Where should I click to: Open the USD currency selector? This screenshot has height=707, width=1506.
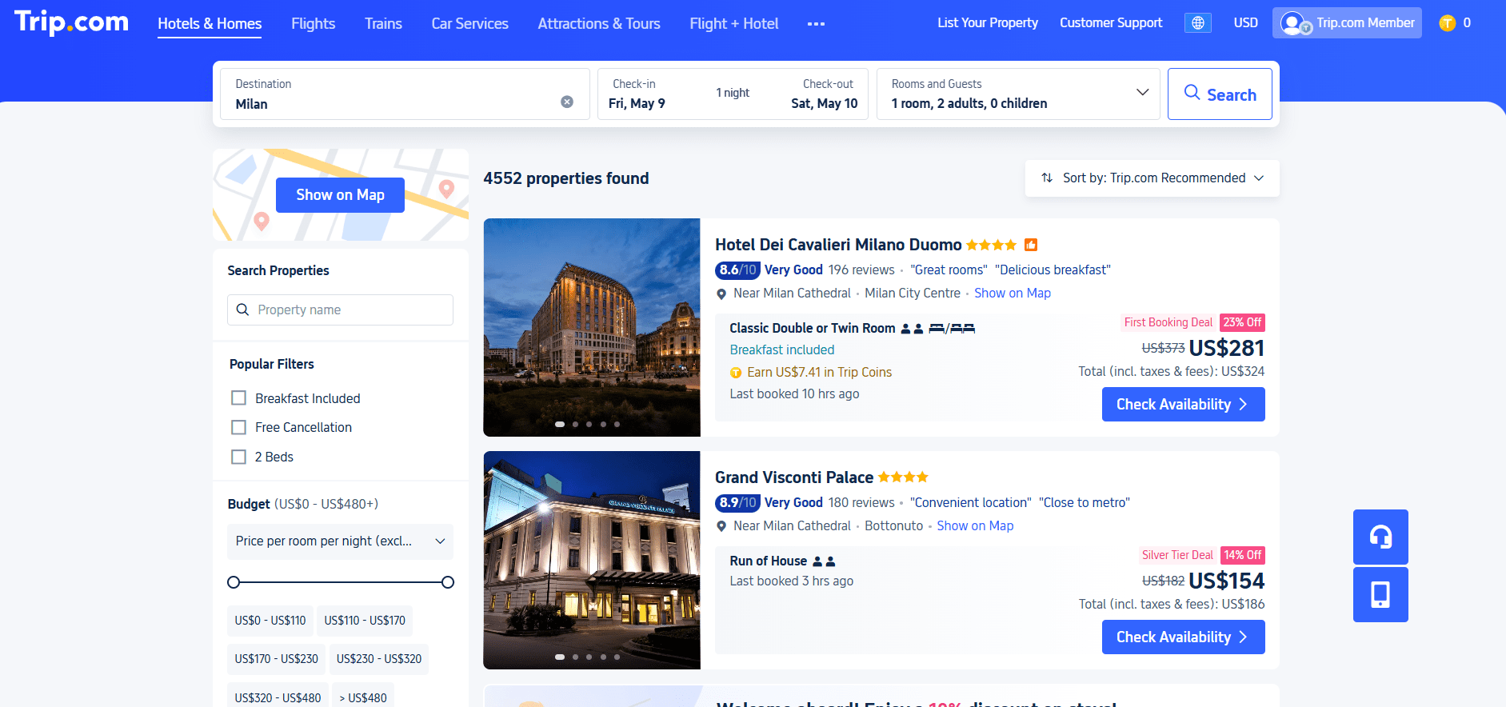coord(1245,23)
